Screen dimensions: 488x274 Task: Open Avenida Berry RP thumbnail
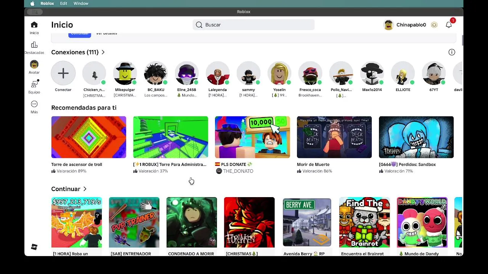coord(307,222)
